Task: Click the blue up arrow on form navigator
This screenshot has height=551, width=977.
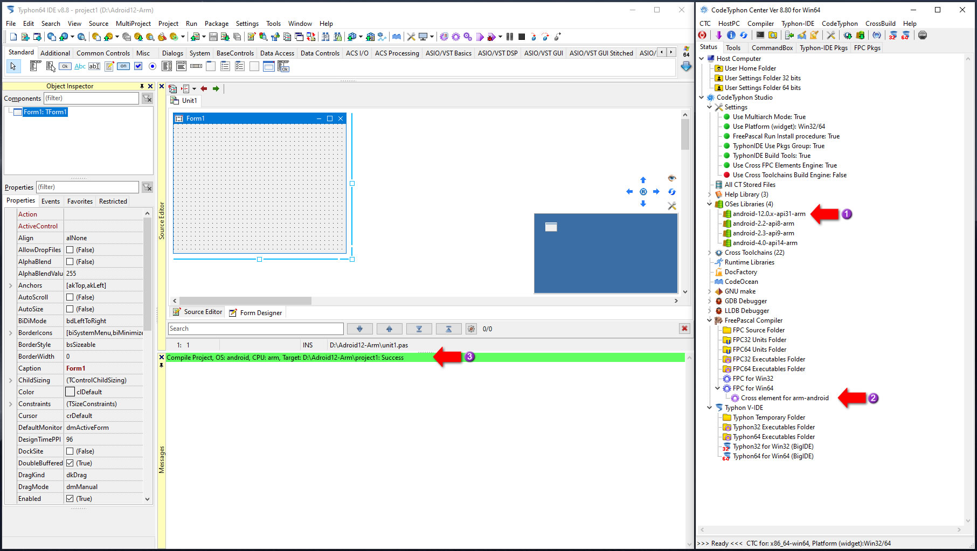Action: click(643, 180)
